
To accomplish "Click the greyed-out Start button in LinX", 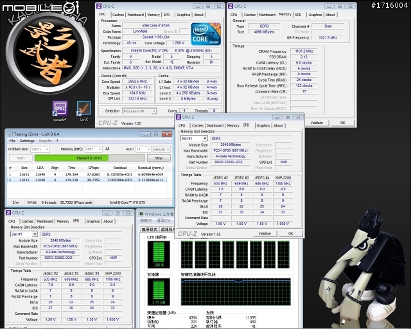I will pos(21,158).
